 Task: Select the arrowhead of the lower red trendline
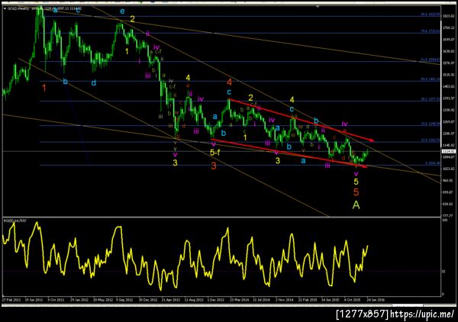(364, 166)
